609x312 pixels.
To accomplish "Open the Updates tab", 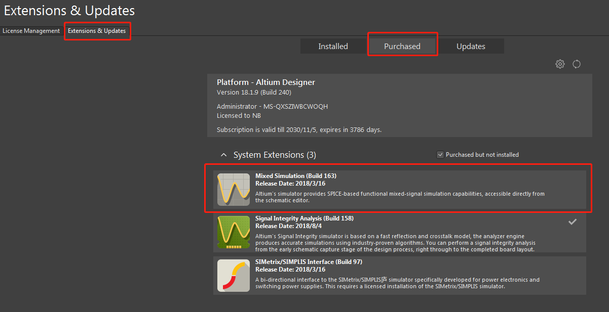I will point(471,46).
